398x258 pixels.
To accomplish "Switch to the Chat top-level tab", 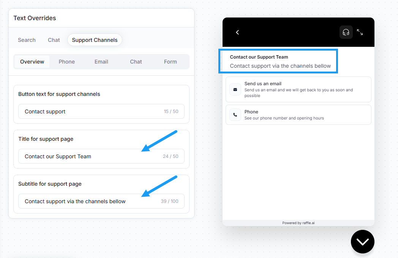I will pos(54,40).
